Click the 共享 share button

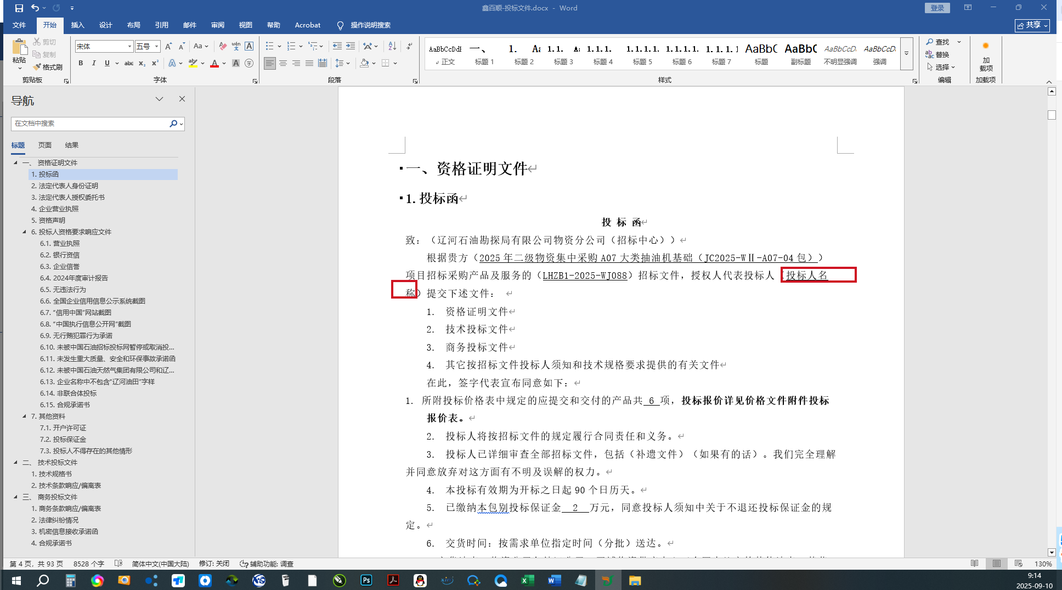1032,25
